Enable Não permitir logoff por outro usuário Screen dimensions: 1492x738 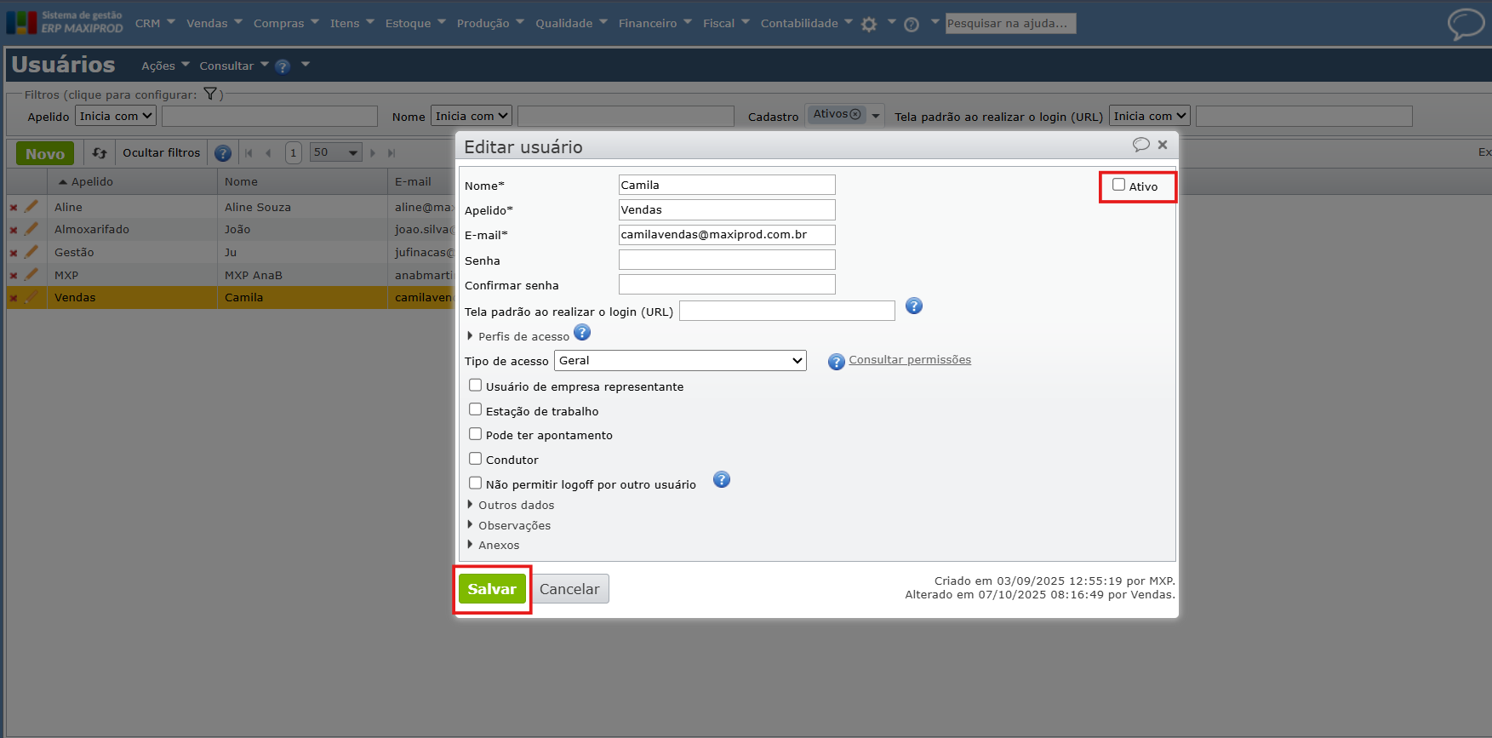476,483
